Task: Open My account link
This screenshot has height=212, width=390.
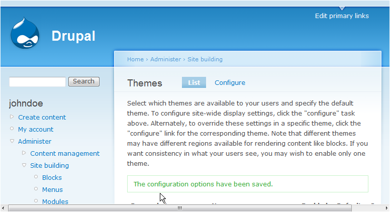Action: (x=36, y=130)
